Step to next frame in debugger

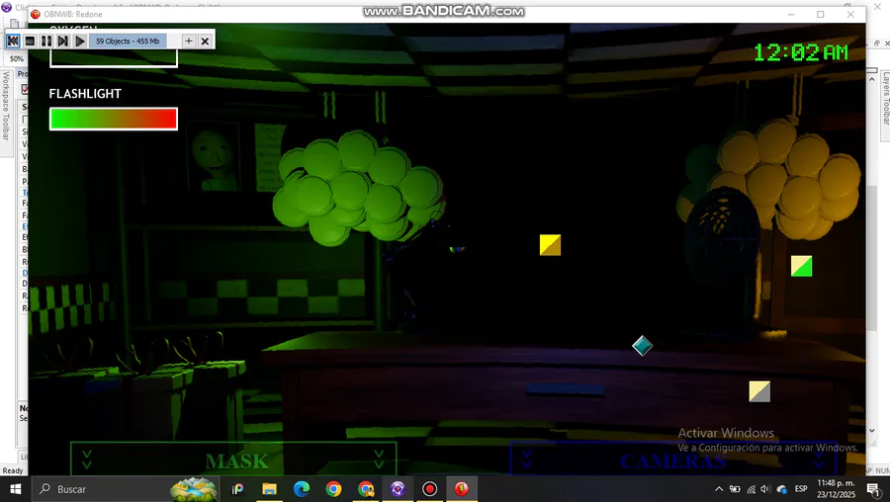click(63, 41)
